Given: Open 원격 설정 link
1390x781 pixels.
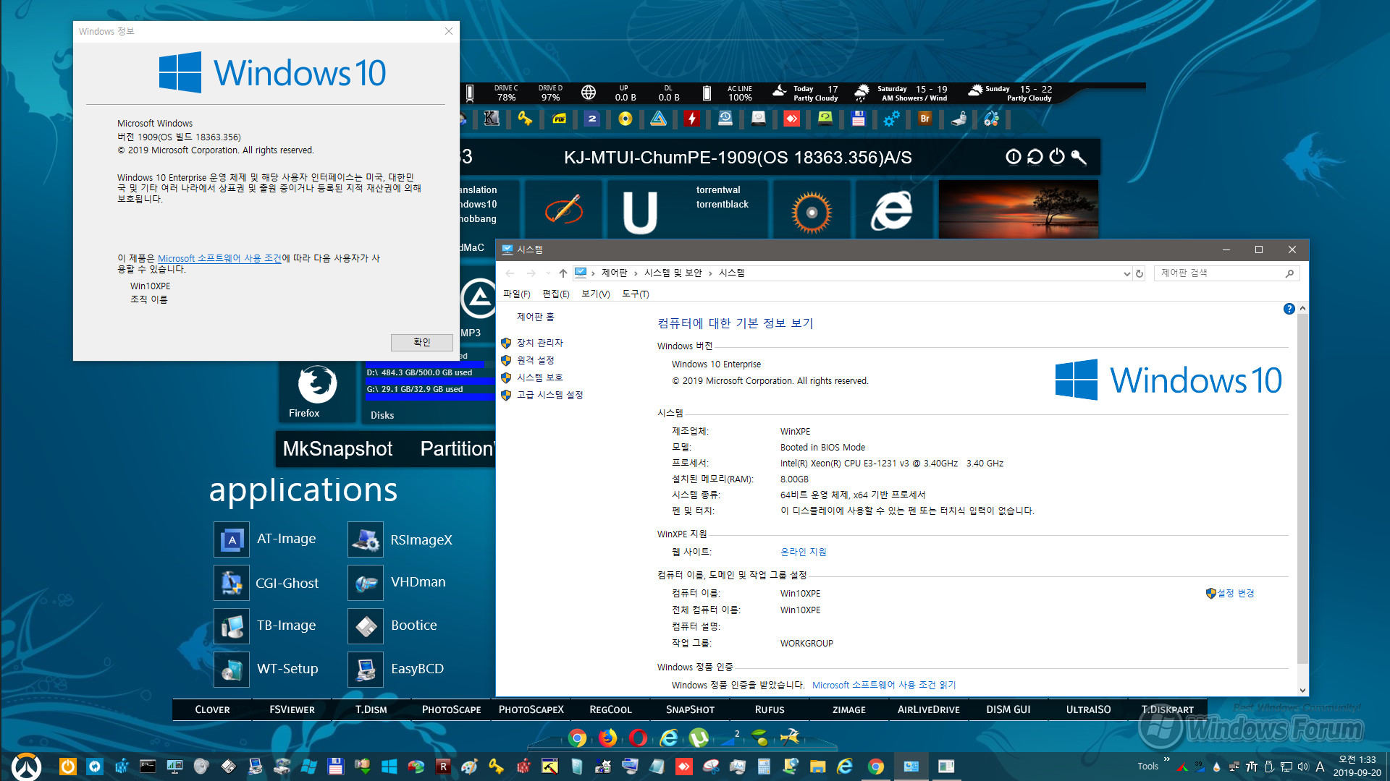Looking at the screenshot, I should click(535, 360).
